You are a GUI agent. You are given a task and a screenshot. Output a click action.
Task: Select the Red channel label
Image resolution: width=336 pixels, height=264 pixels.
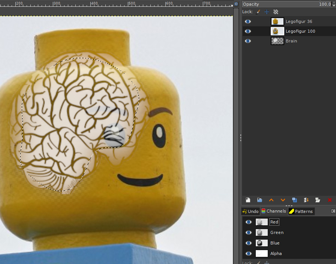click(x=274, y=222)
